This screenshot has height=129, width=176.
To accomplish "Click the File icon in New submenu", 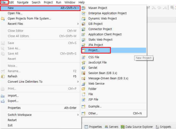I will click(84, 94).
